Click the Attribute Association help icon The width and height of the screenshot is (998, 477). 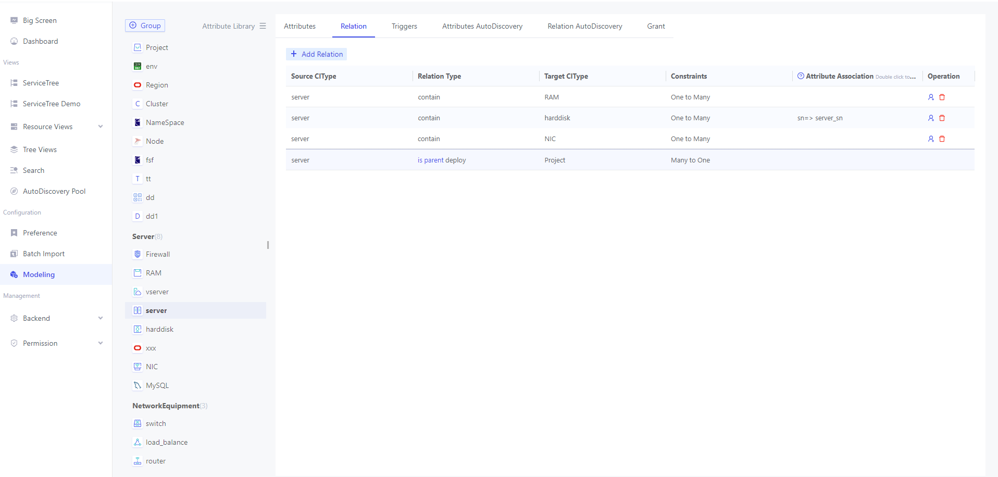pos(801,76)
